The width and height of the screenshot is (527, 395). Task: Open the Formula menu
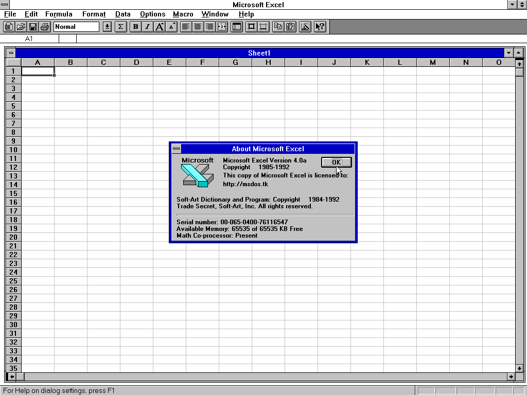click(59, 14)
